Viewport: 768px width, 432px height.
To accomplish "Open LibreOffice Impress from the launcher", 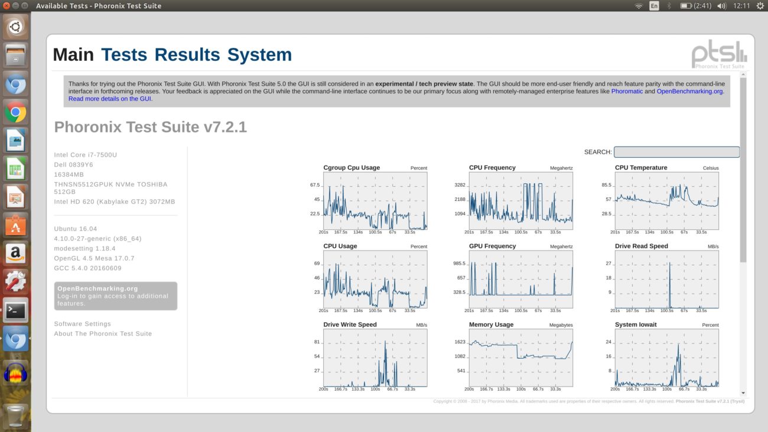I will [15, 197].
